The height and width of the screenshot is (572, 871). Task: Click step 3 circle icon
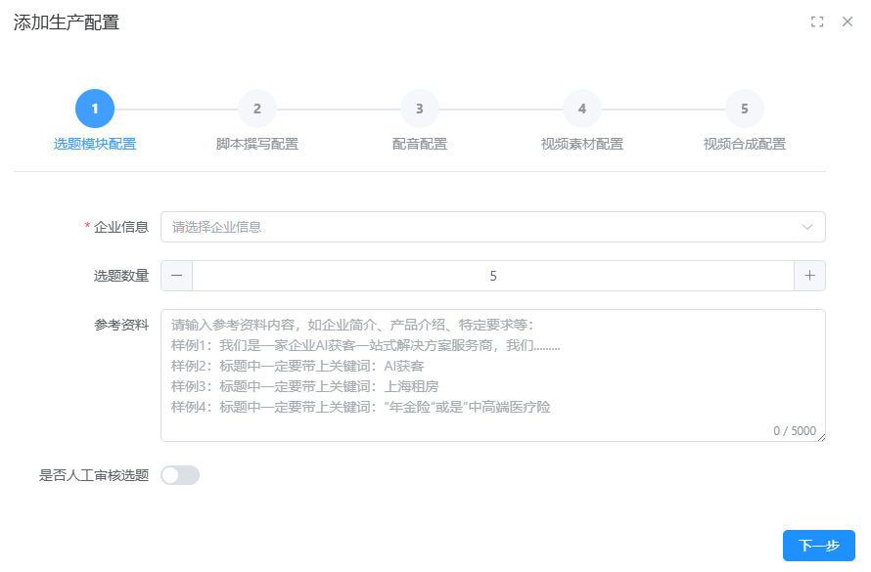(420, 109)
